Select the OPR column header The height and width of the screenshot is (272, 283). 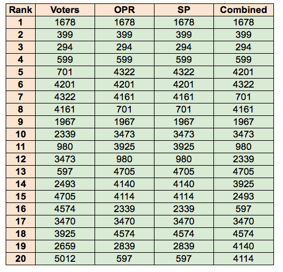point(125,10)
